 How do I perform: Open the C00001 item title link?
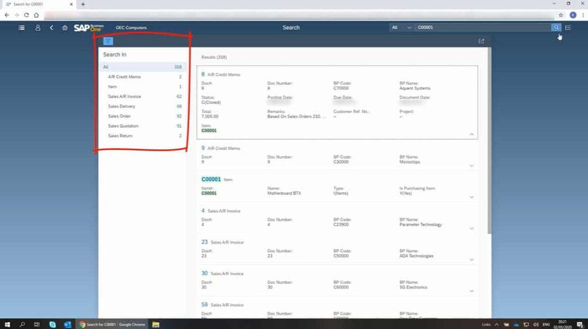(x=211, y=179)
